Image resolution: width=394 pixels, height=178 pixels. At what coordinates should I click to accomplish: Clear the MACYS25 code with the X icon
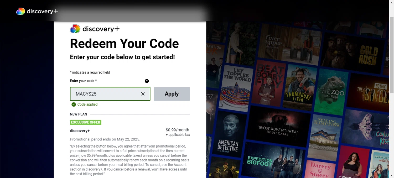point(143,94)
